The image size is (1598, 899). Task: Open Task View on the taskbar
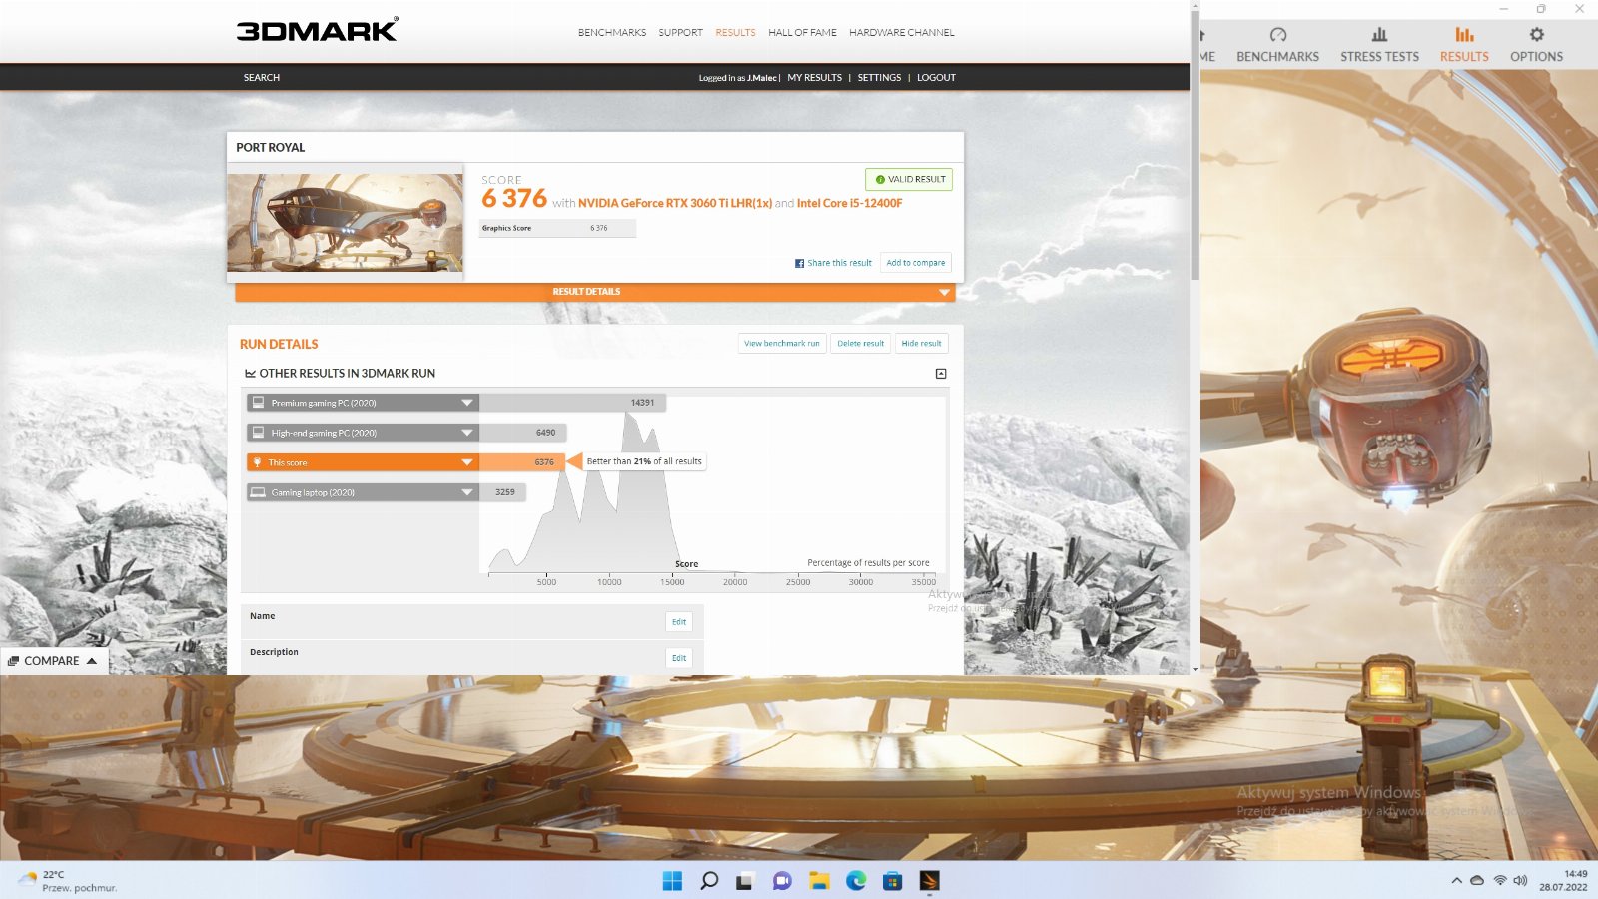(x=745, y=881)
